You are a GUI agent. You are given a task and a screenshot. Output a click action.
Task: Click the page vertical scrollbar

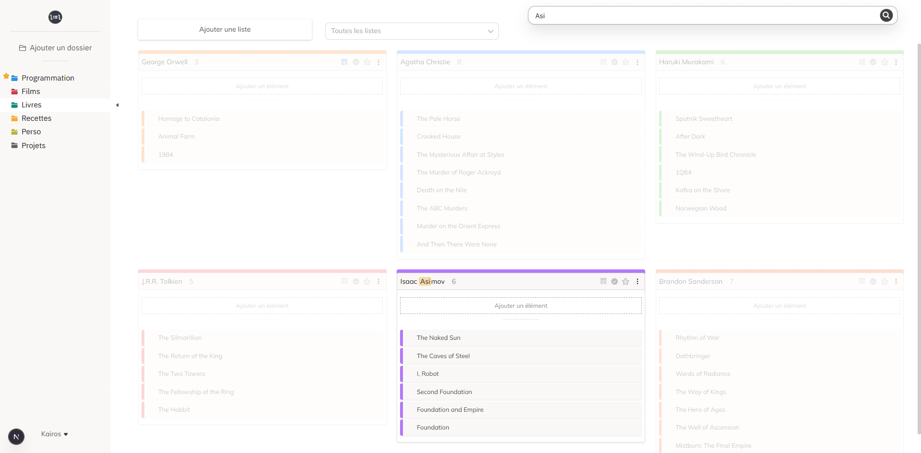click(x=919, y=240)
